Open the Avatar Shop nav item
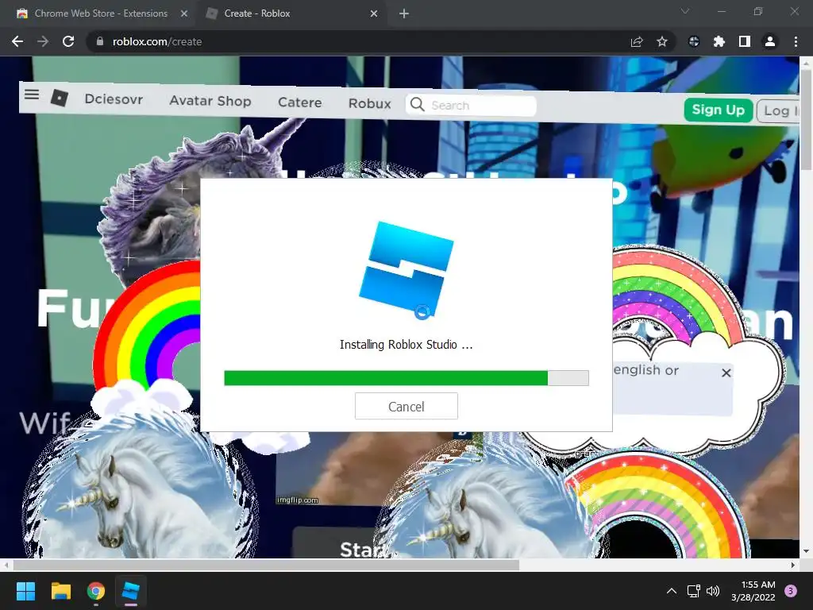This screenshot has height=610, width=813. point(210,101)
